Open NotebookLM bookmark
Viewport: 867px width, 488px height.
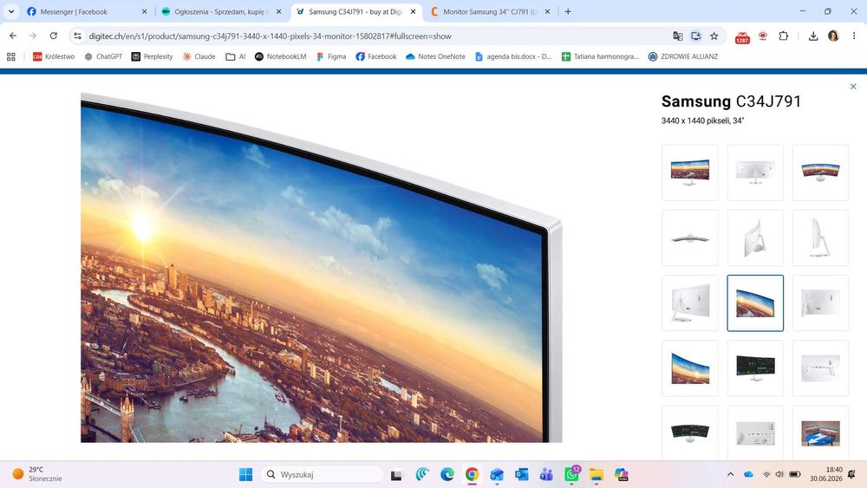pyautogui.click(x=280, y=56)
